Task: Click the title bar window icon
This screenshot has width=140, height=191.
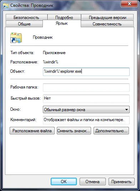Action: pyautogui.click(x=6, y=5)
